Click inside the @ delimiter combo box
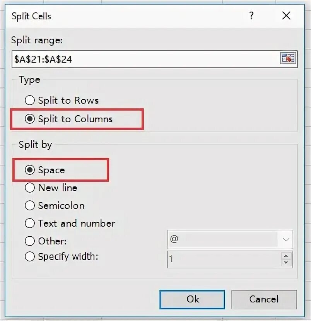The image size is (311, 321). tap(223, 239)
